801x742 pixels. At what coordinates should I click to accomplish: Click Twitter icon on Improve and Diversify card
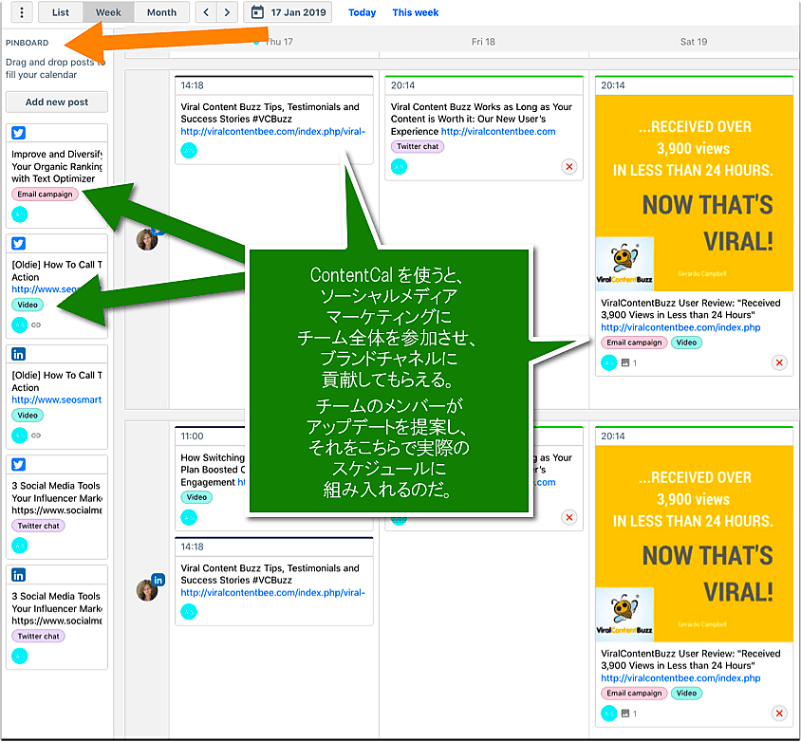(x=19, y=134)
